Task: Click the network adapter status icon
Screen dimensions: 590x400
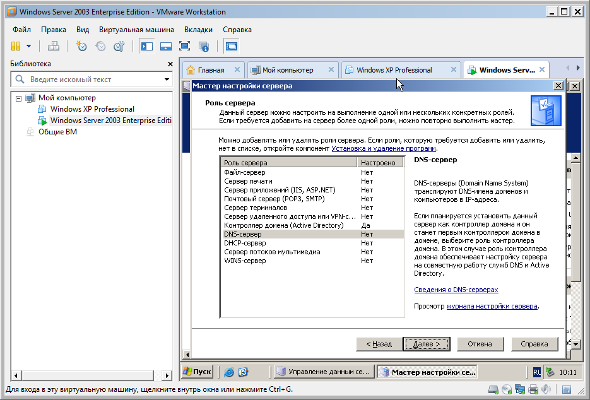Action: click(520, 389)
